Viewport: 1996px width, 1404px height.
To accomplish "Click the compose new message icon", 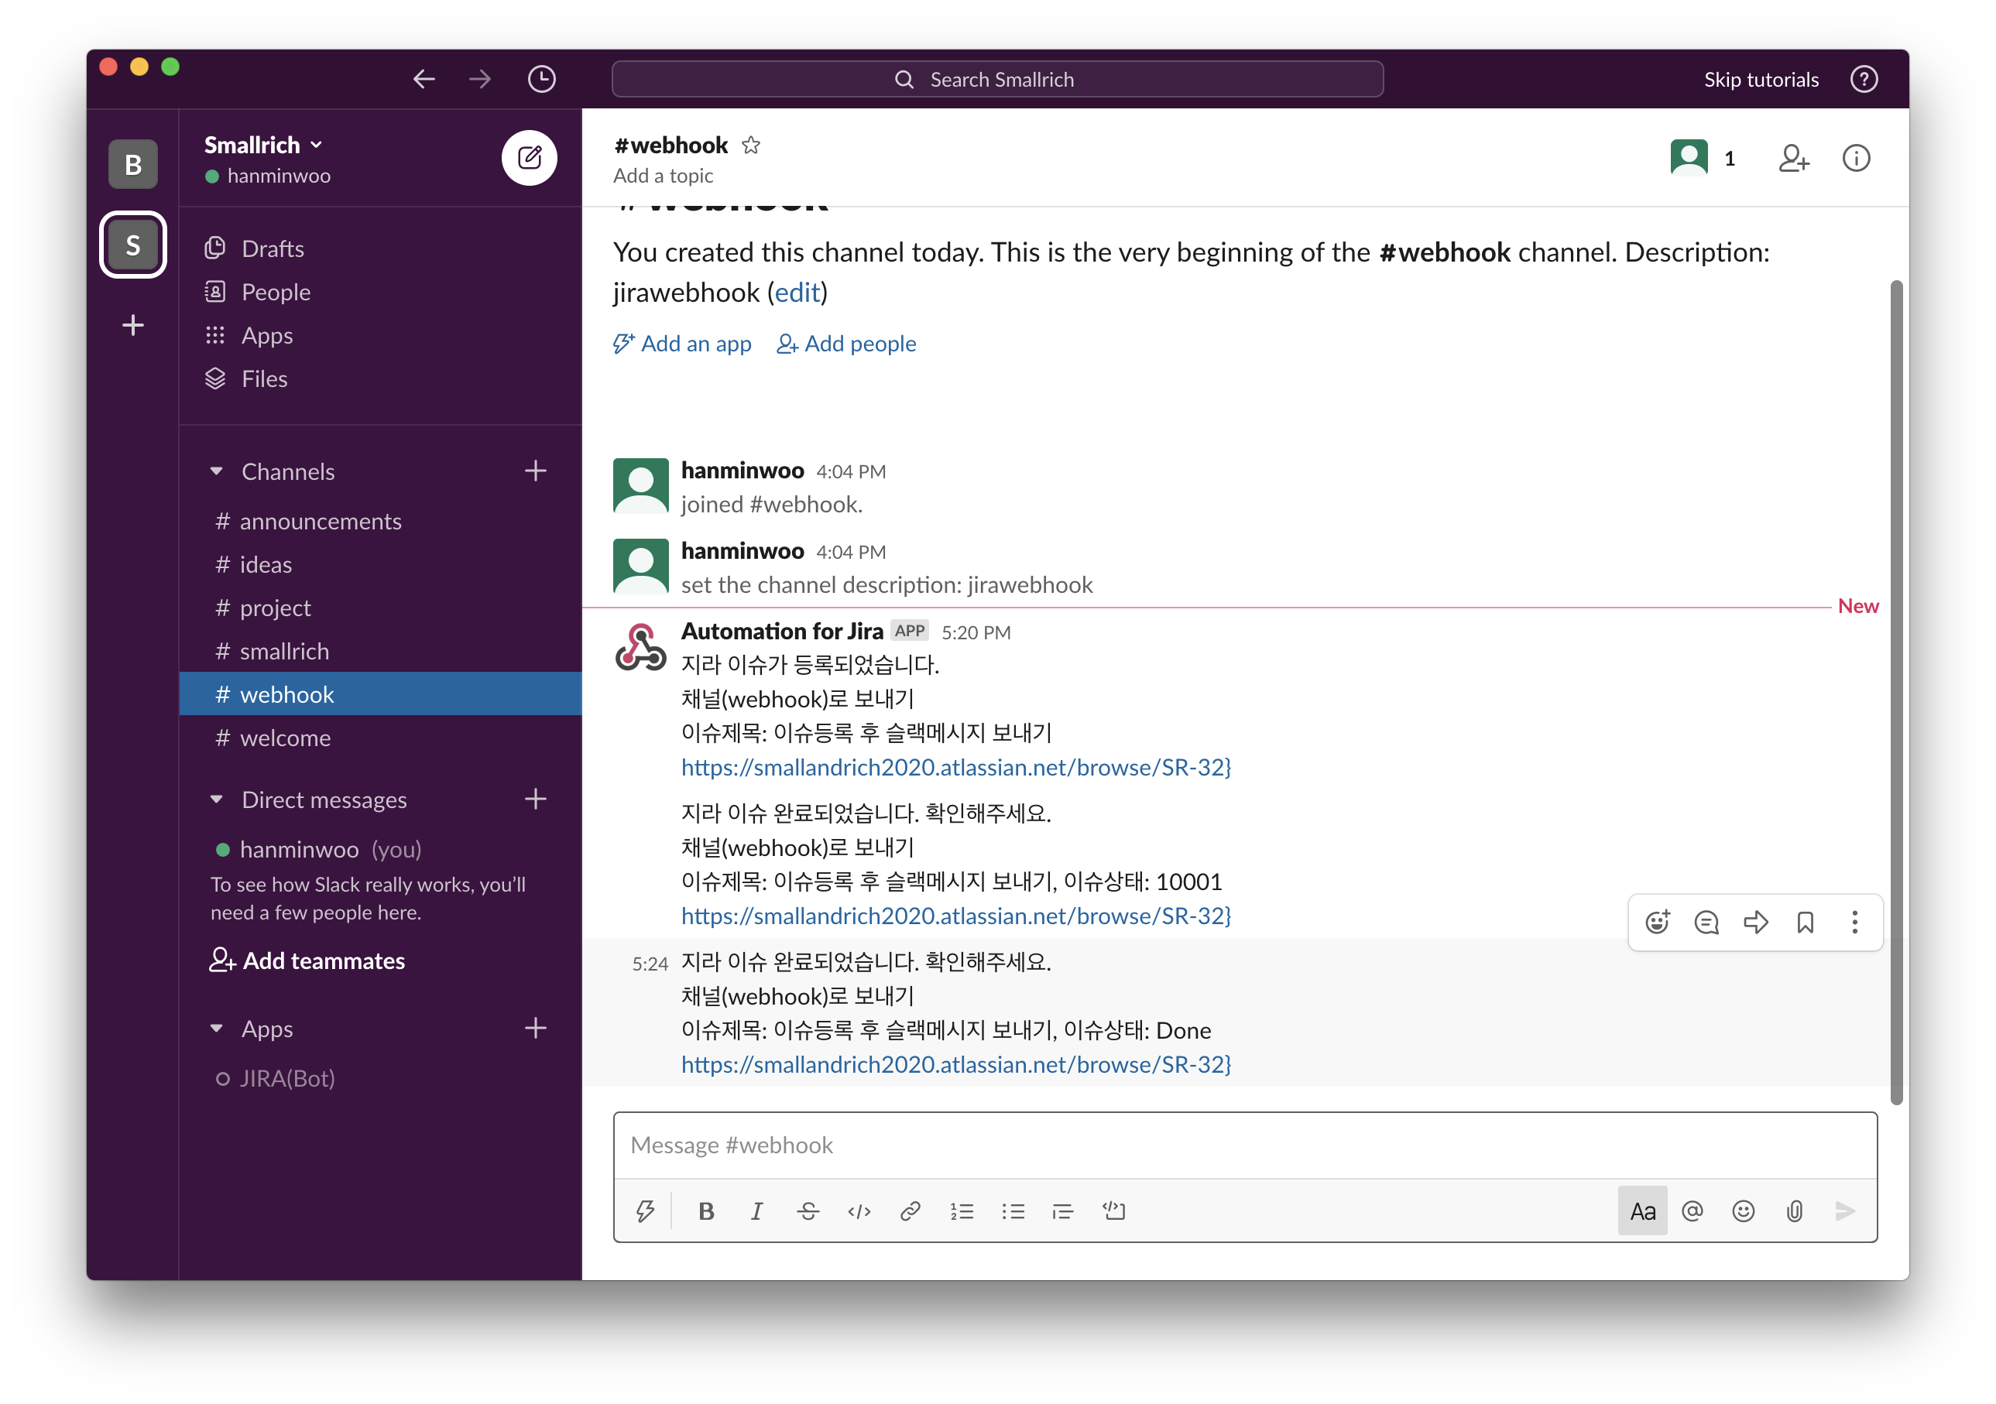I will (x=530, y=158).
